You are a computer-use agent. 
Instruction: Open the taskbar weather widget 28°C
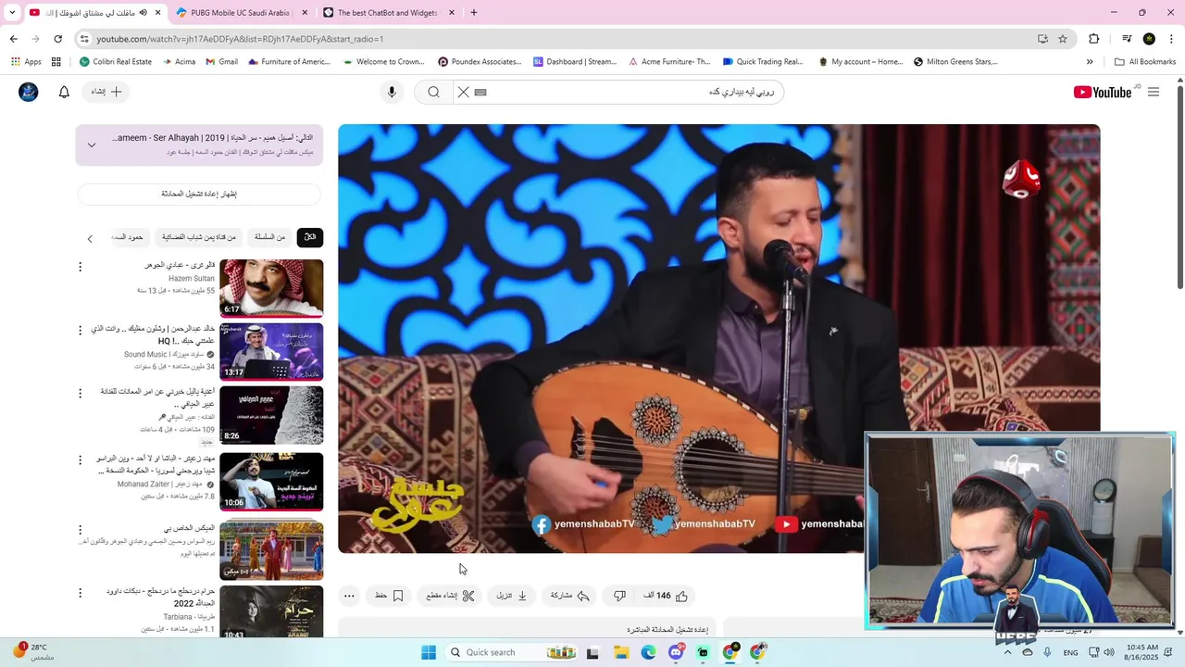point(32,652)
